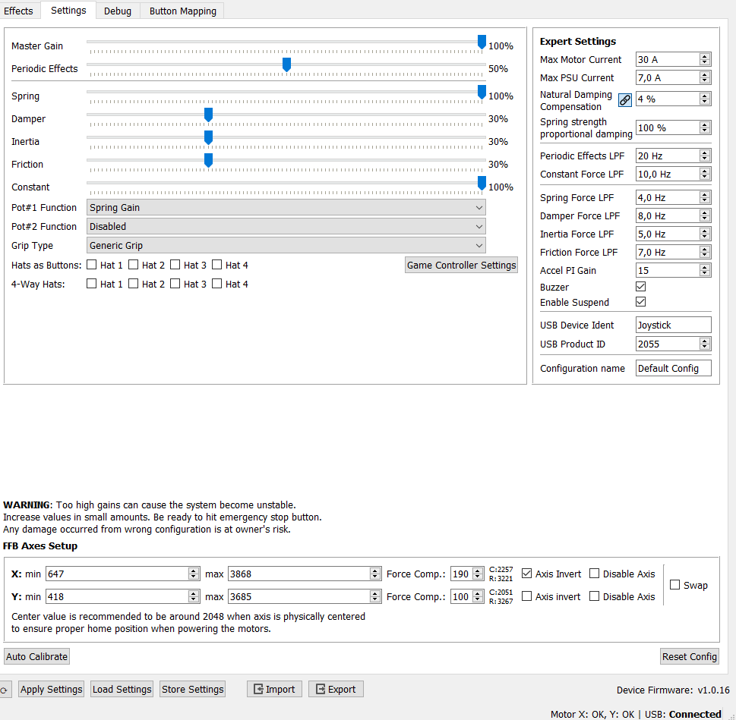
Task: Click the Export button
Action: pos(336,690)
